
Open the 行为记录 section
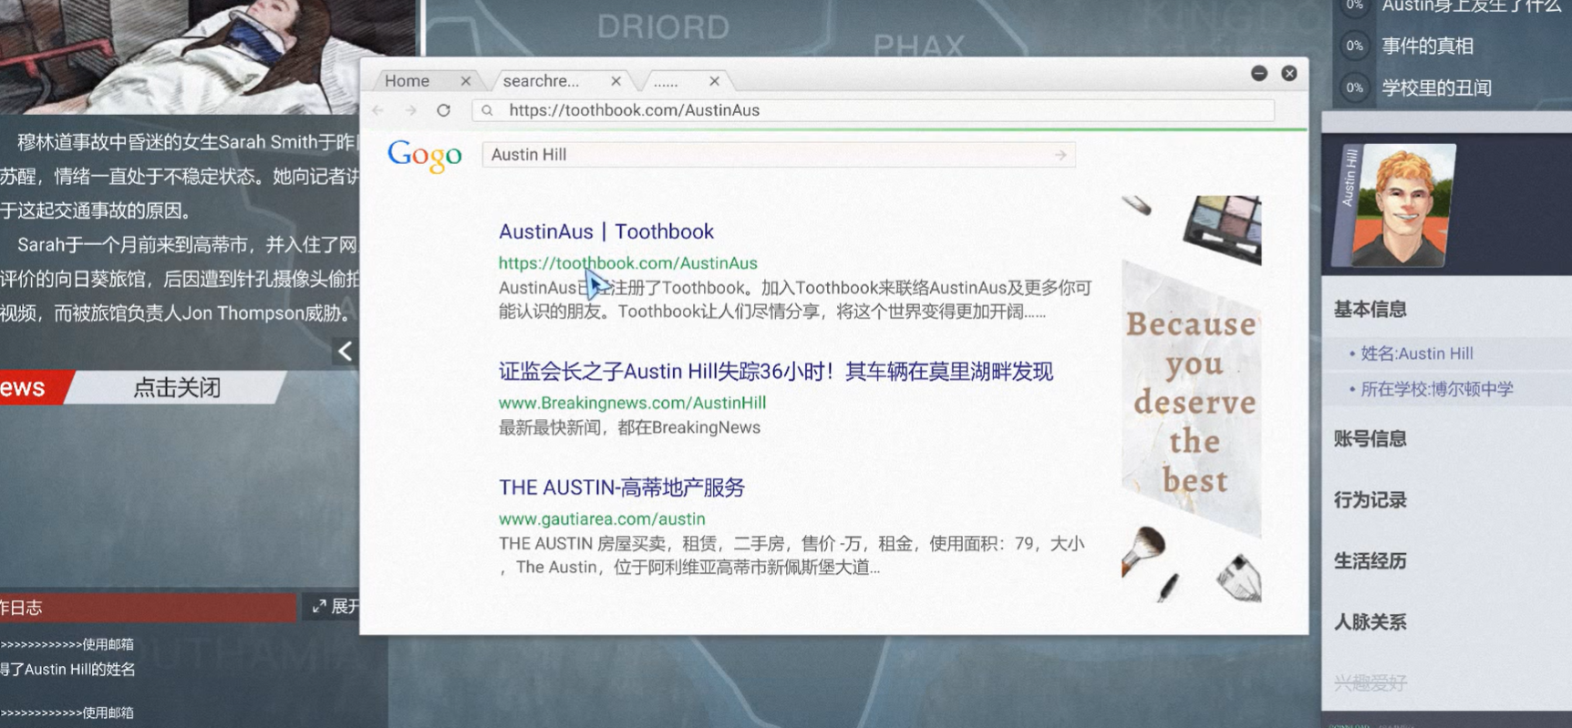(1370, 500)
